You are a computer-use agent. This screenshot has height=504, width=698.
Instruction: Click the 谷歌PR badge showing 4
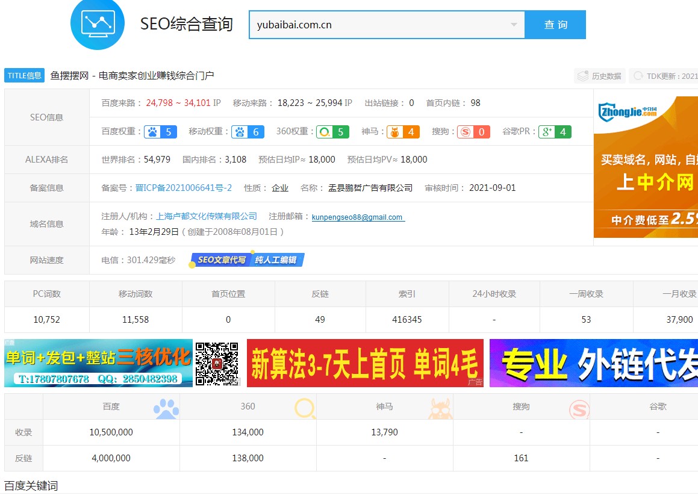[555, 132]
